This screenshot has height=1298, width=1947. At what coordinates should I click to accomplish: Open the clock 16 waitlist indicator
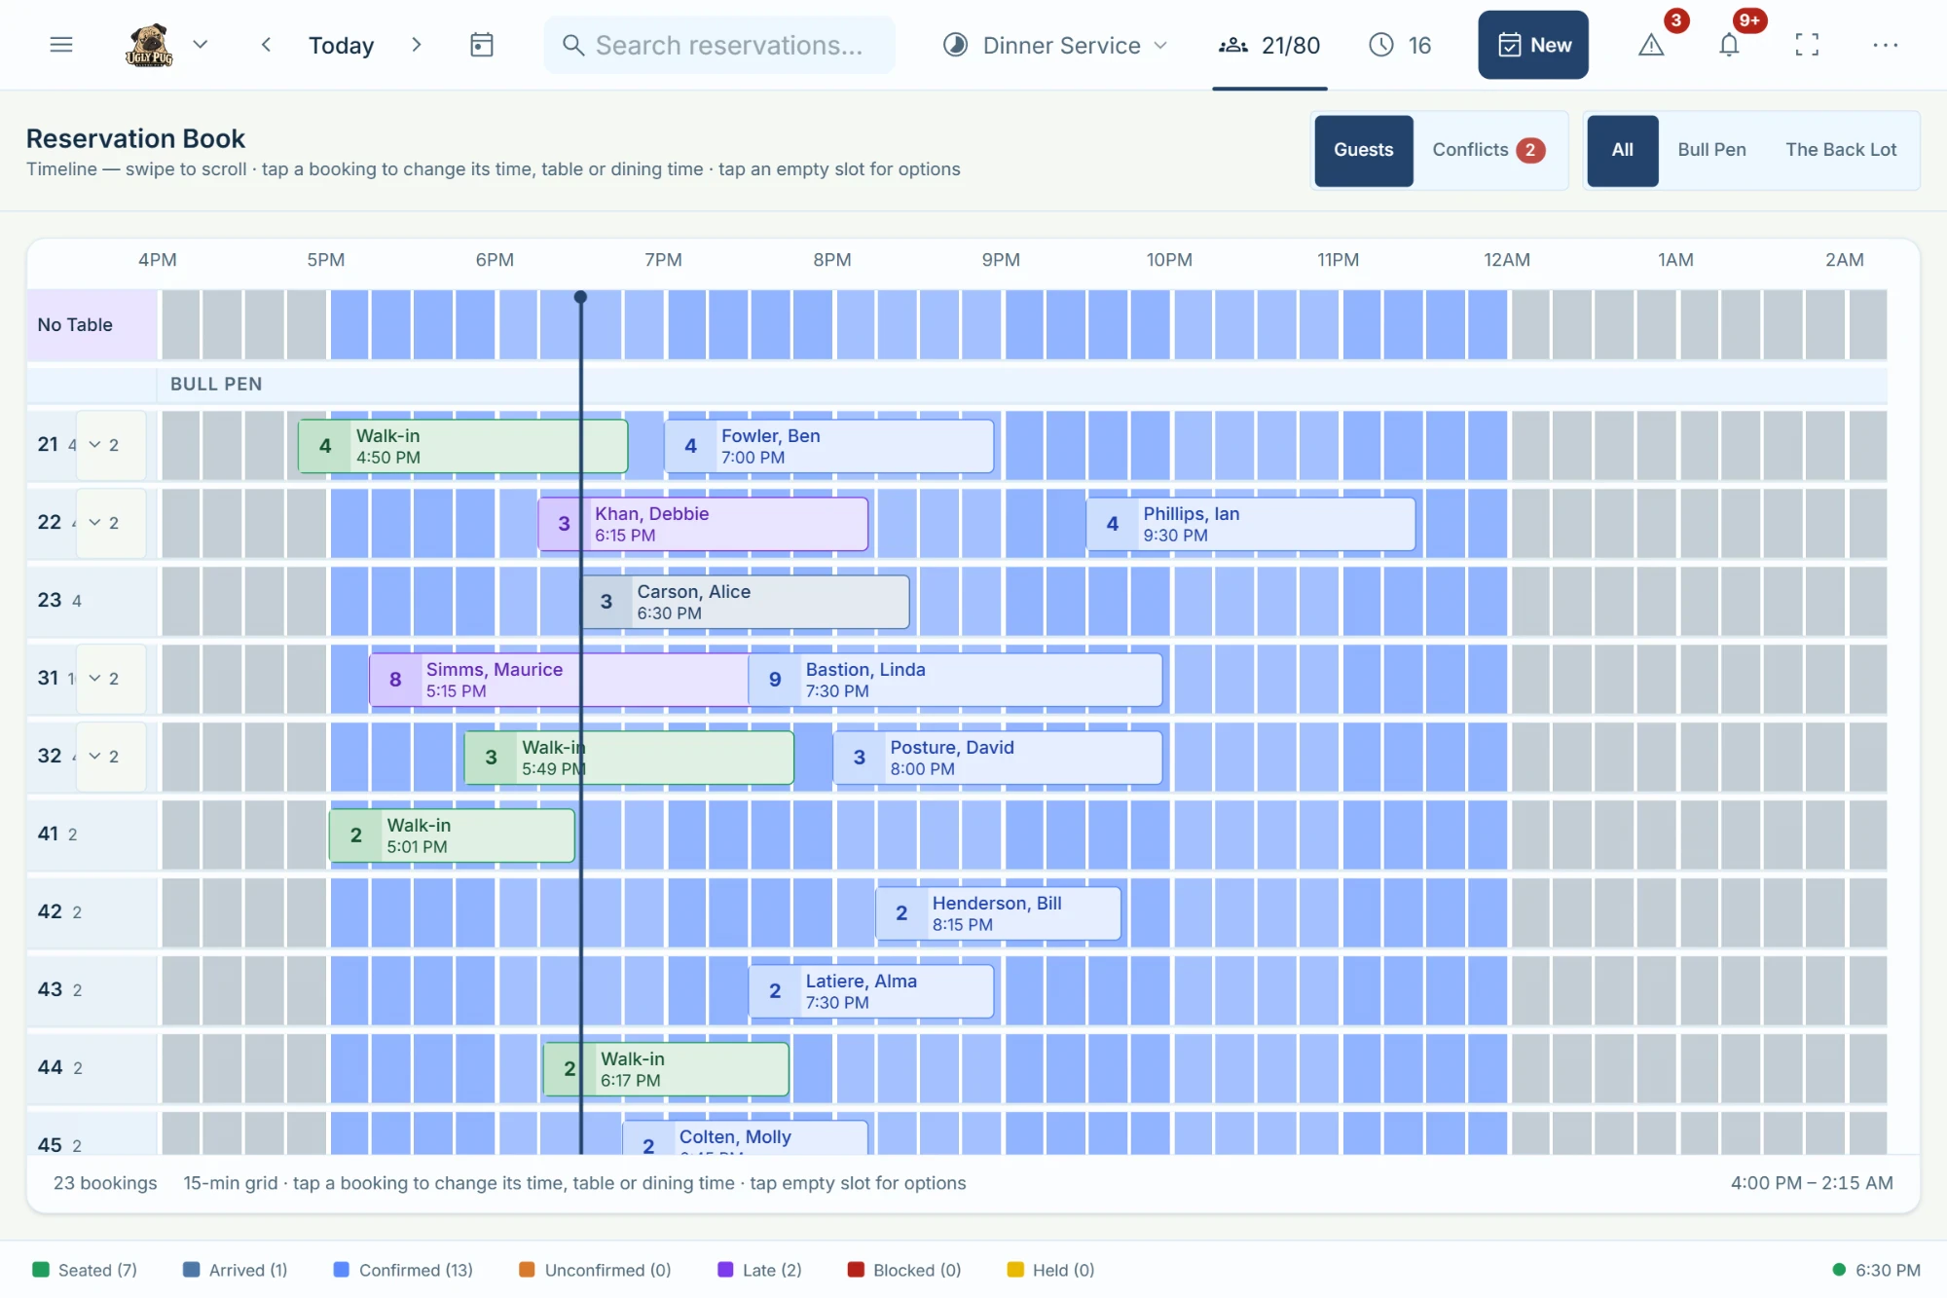(1400, 45)
